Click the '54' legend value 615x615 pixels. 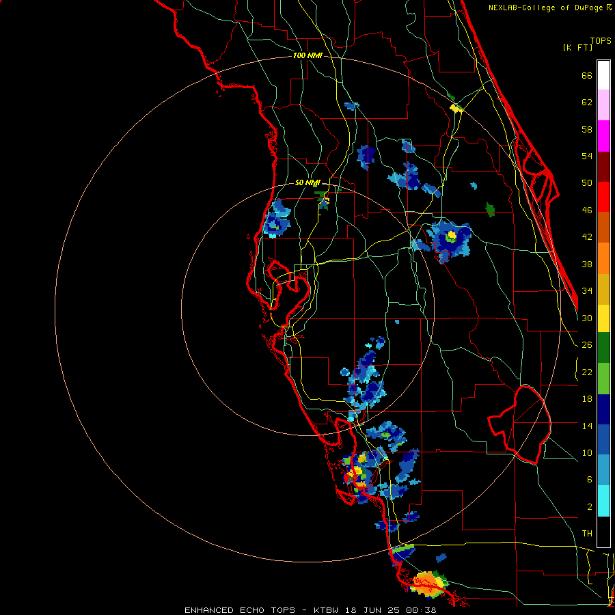(x=587, y=156)
